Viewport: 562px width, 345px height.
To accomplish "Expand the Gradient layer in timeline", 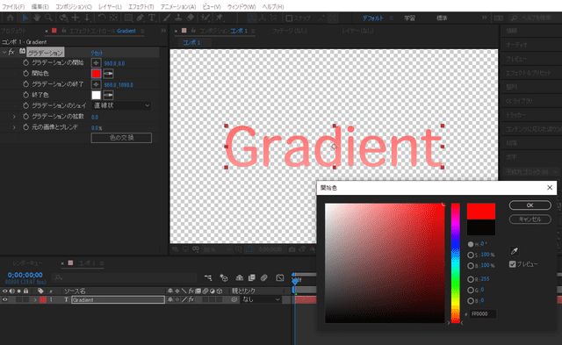I will tap(35, 299).
